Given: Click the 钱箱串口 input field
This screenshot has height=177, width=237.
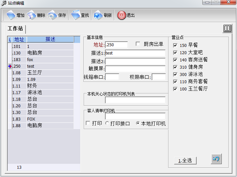Looking at the screenshot, I should pos(112,77).
